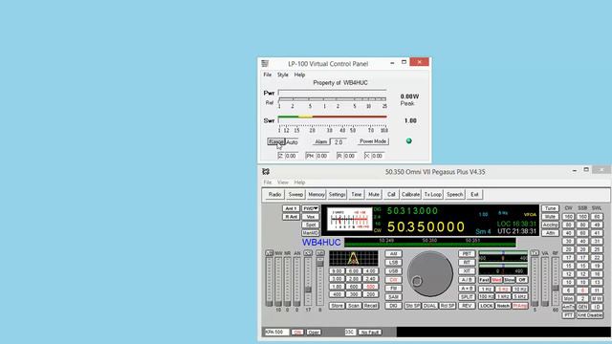Screen dimensions: 612x344
Task: Select the Ant 1 button
Action: click(x=291, y=208)
